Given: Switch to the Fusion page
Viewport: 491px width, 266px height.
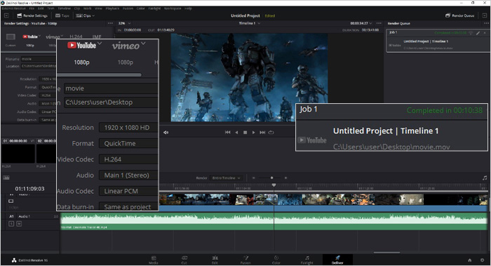Looking at the screenshot, I should [245, 260].
